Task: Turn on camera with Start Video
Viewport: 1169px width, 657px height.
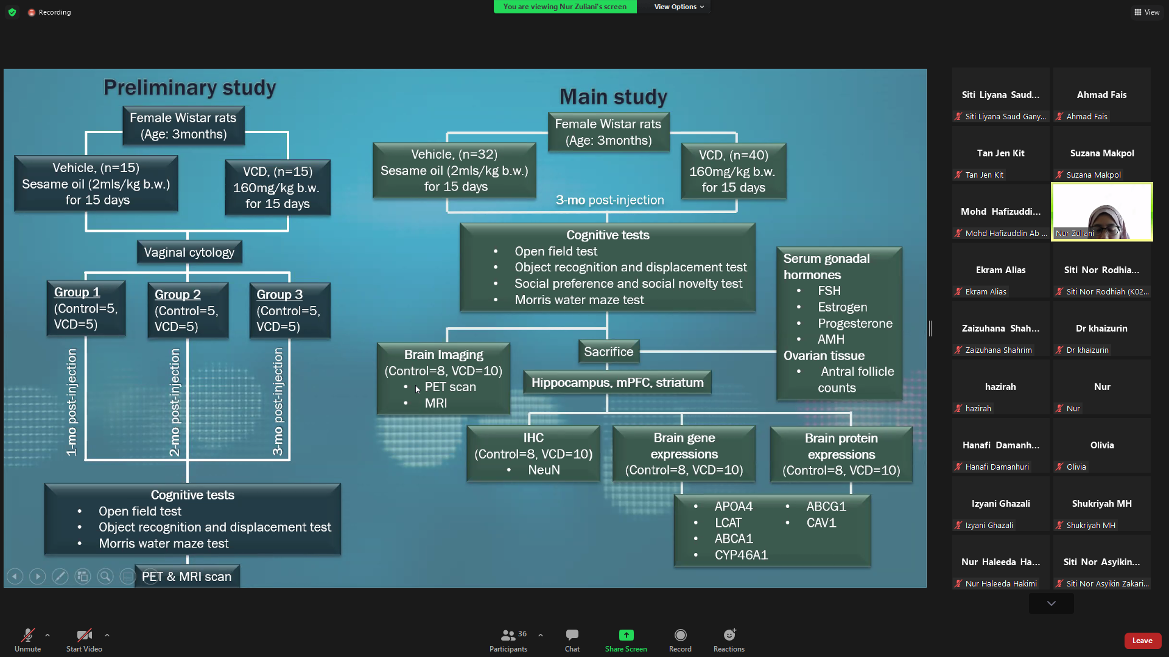Action: pos(84,640)
